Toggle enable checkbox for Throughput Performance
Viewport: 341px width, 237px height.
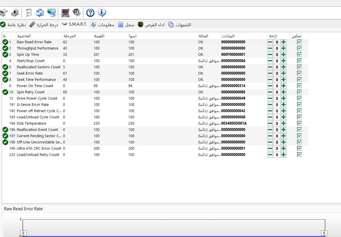(x=299, y=48)
